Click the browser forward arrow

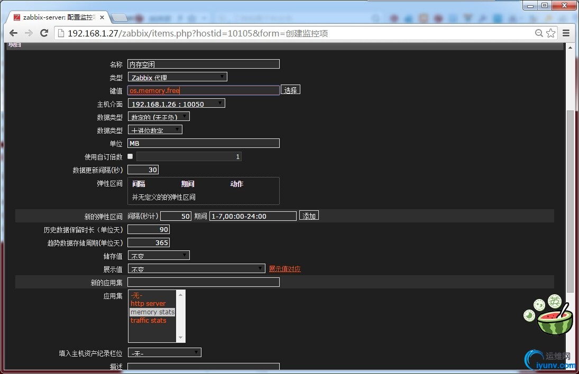[x=29, y=33]
